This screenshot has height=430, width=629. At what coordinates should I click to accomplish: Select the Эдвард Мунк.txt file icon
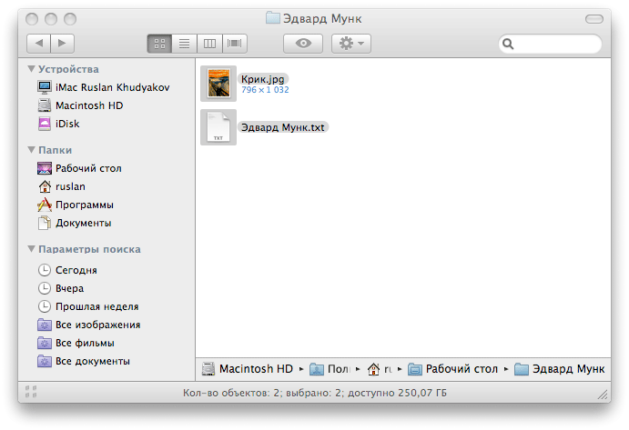click(218, 127)
